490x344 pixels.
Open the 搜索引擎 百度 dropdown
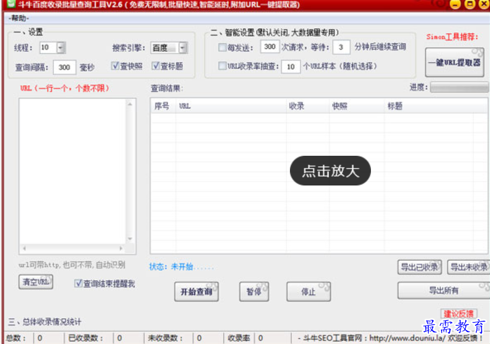tap(183, 48)
